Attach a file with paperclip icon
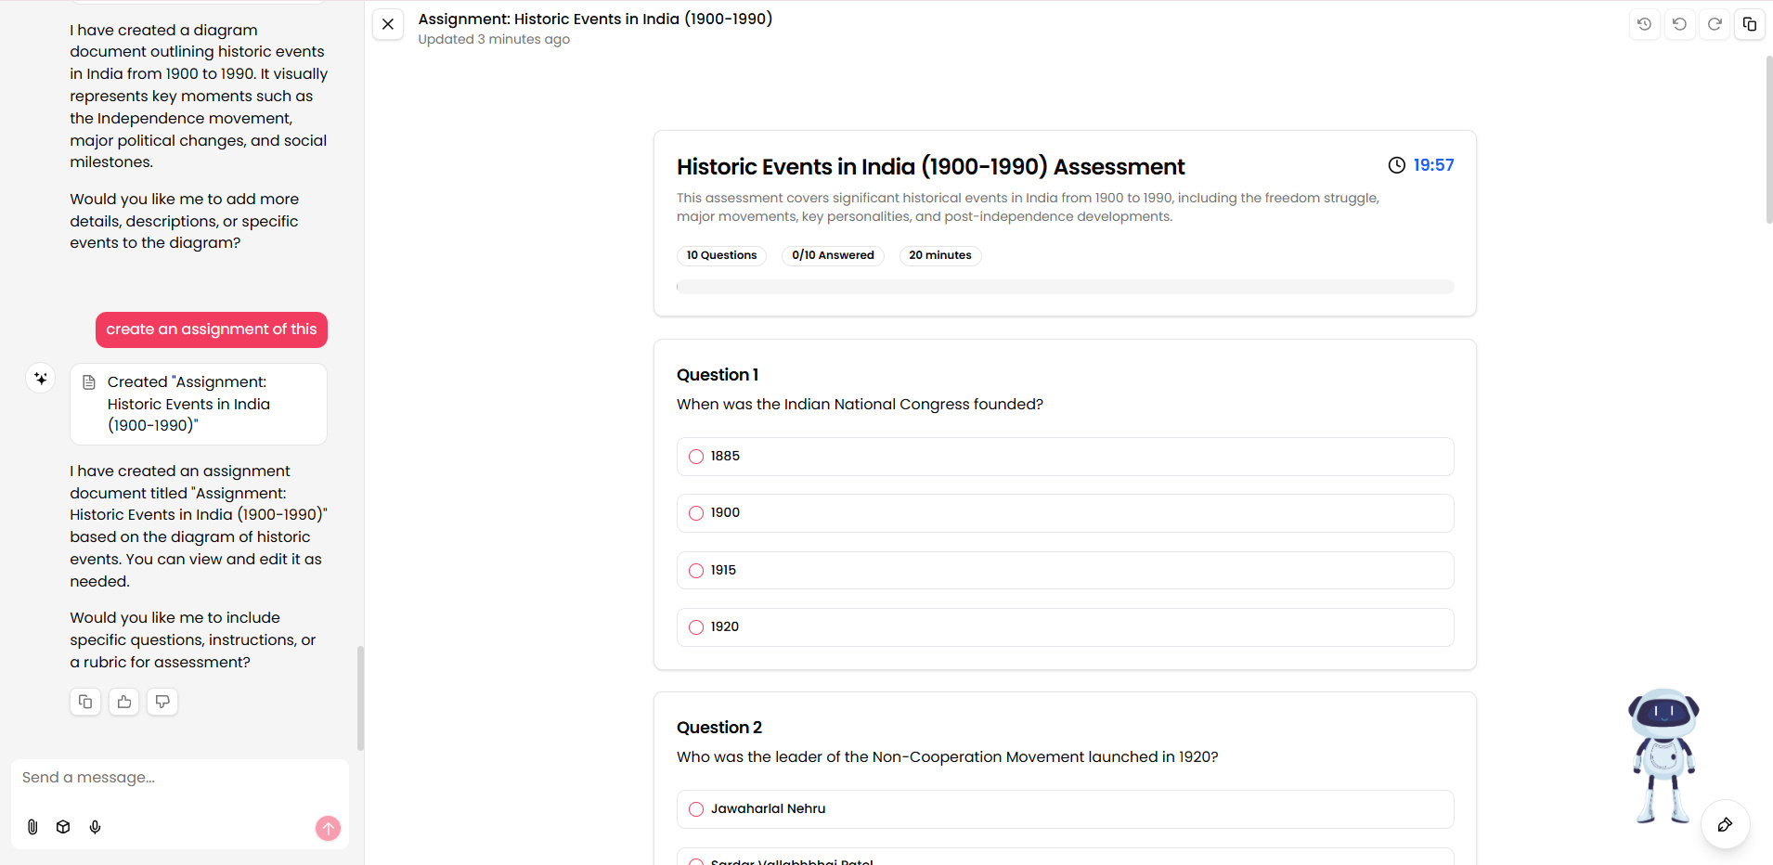The image size is (1773, 865). pos(32,827)
